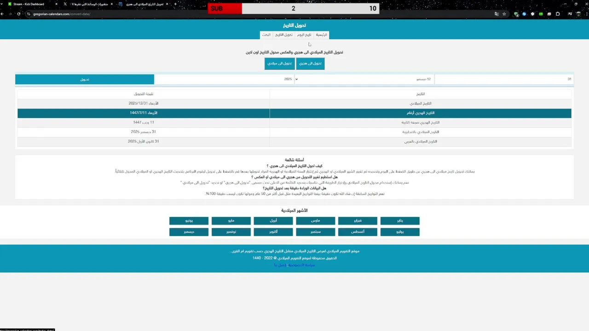Click the browser back arrow
The image size is (589, 331).
point(2,14)
